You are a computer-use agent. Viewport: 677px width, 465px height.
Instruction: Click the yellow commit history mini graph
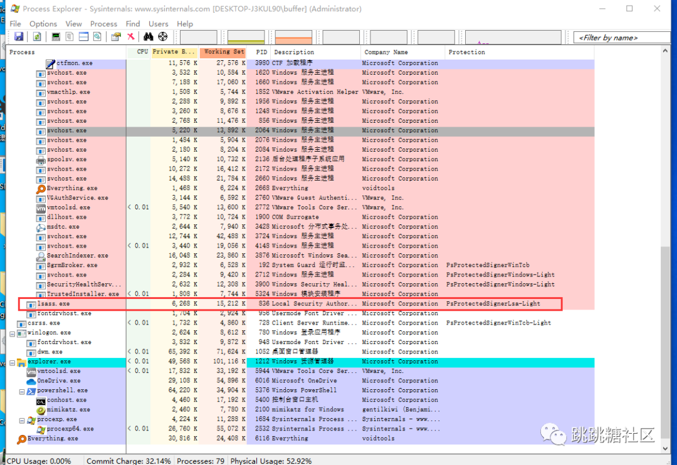(246, 37)
